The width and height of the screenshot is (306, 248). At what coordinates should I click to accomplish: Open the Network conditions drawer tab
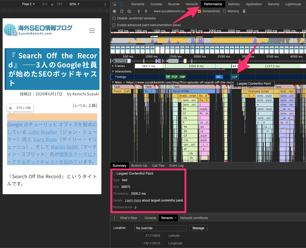[194, 218]
